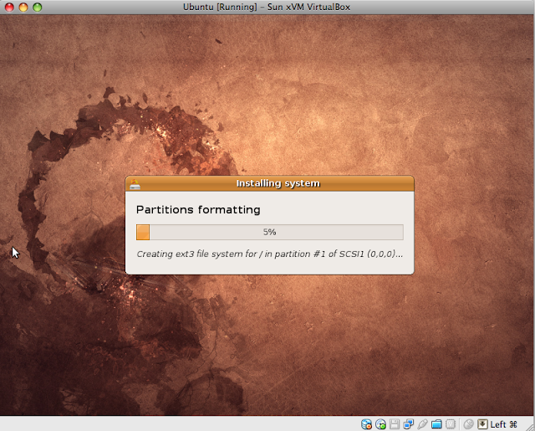
Task: Open the shared folders icon
Action: point(436,424)
